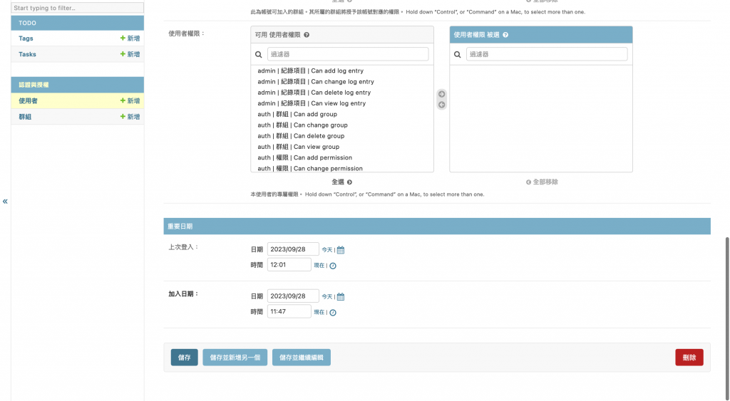Image resolution: width=730 pixels, height=401 pixels.
Task: Select 'Can add log entry' permission
Action: 342,71
